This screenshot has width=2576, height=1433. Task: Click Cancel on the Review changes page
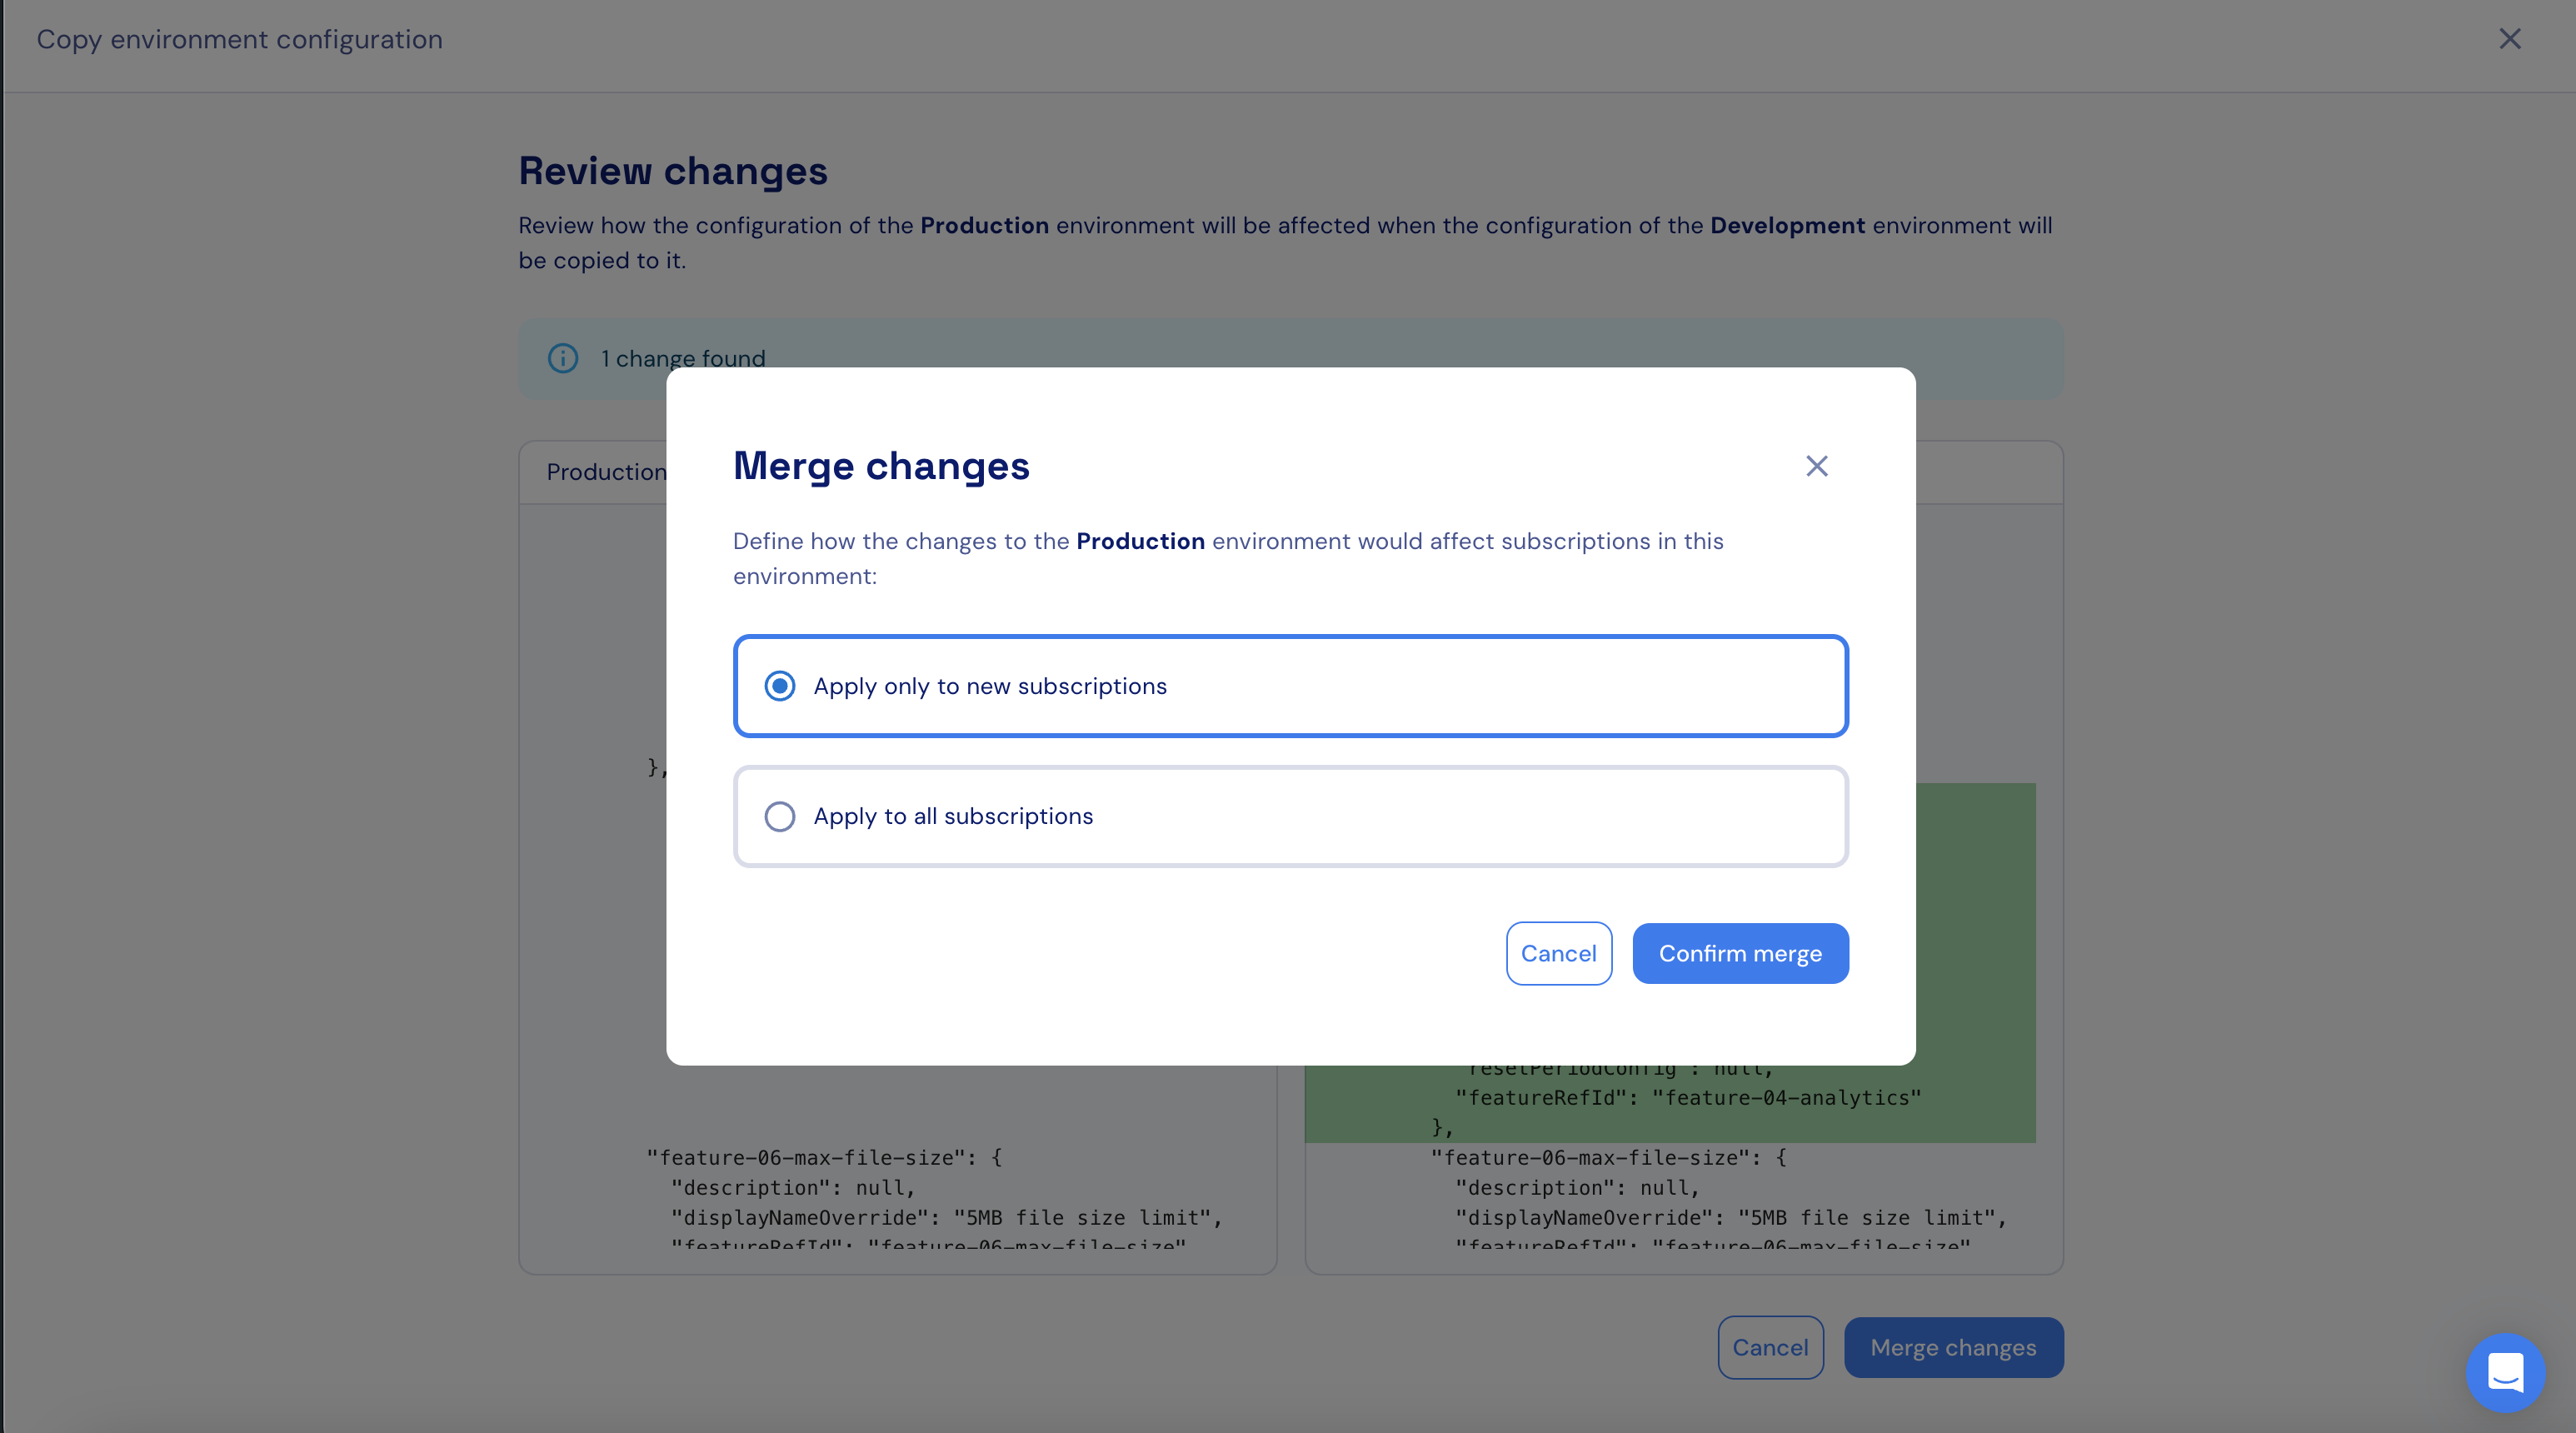click(x=1770, y=1347)
